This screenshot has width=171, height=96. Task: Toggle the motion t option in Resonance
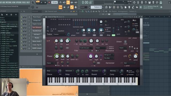point(110,47)
